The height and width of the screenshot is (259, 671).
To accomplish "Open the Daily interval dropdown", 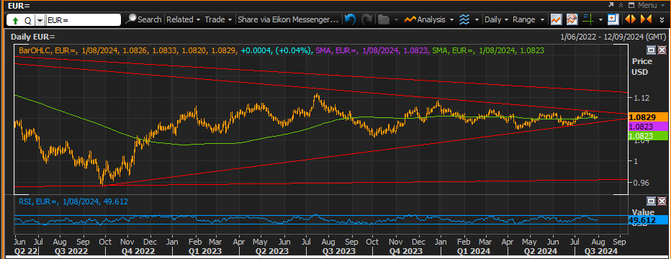I will click(x=496, y=19).
